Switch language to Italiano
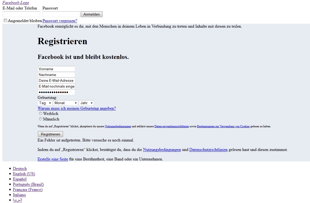 pos(20,195)
